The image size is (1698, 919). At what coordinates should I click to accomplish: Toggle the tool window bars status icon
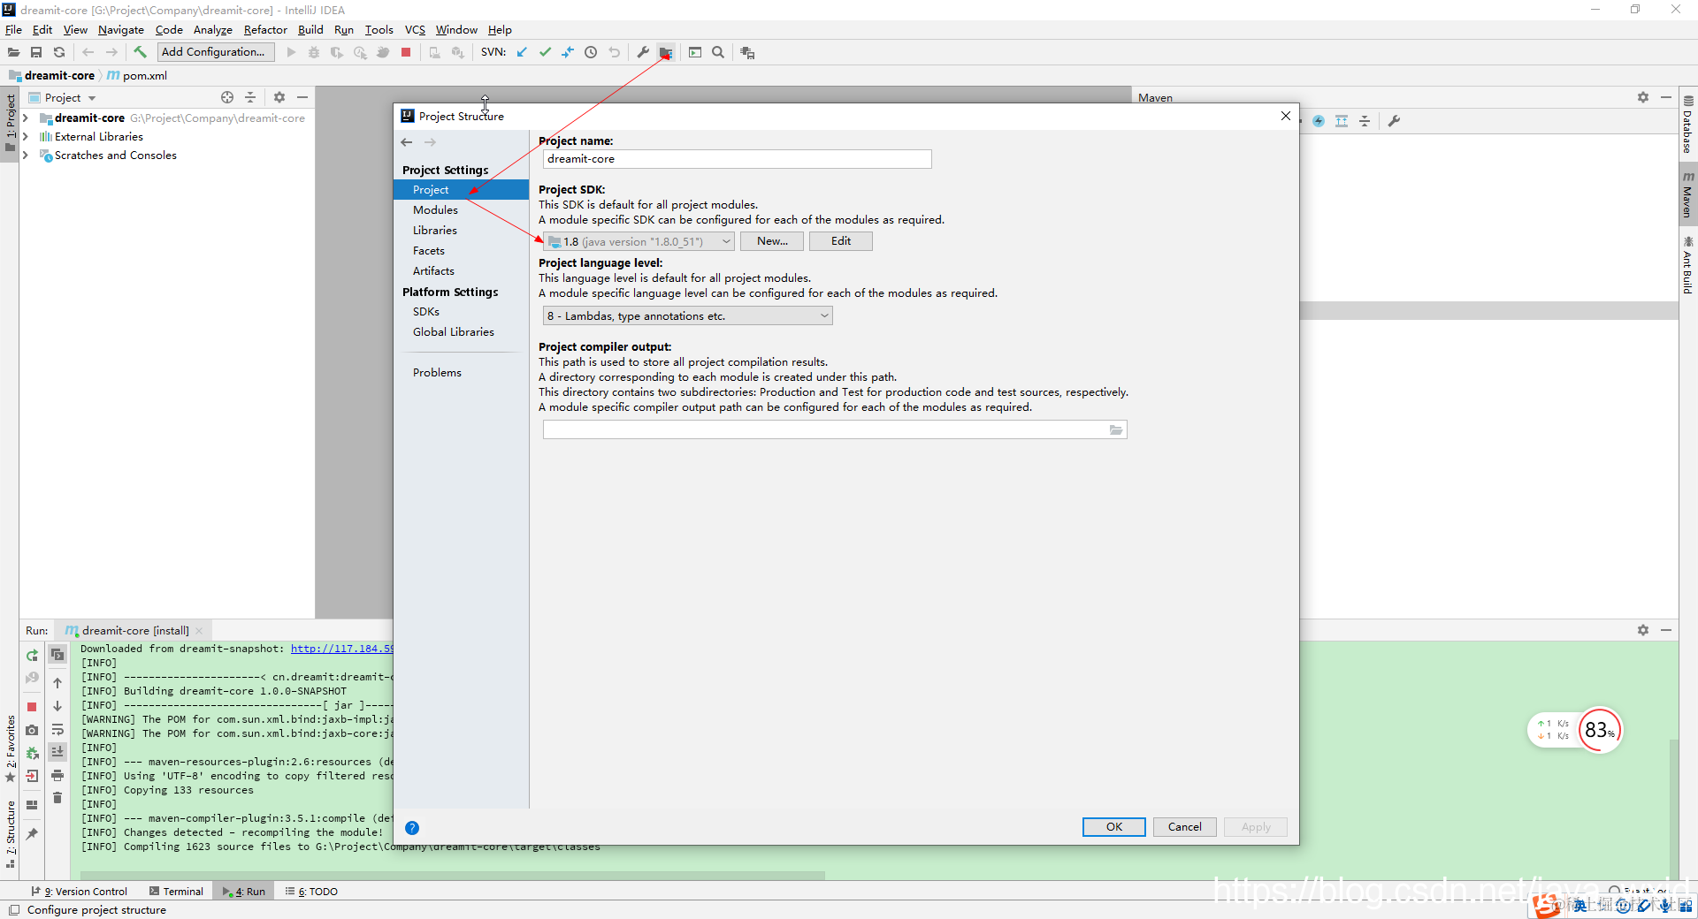point(13,910)
